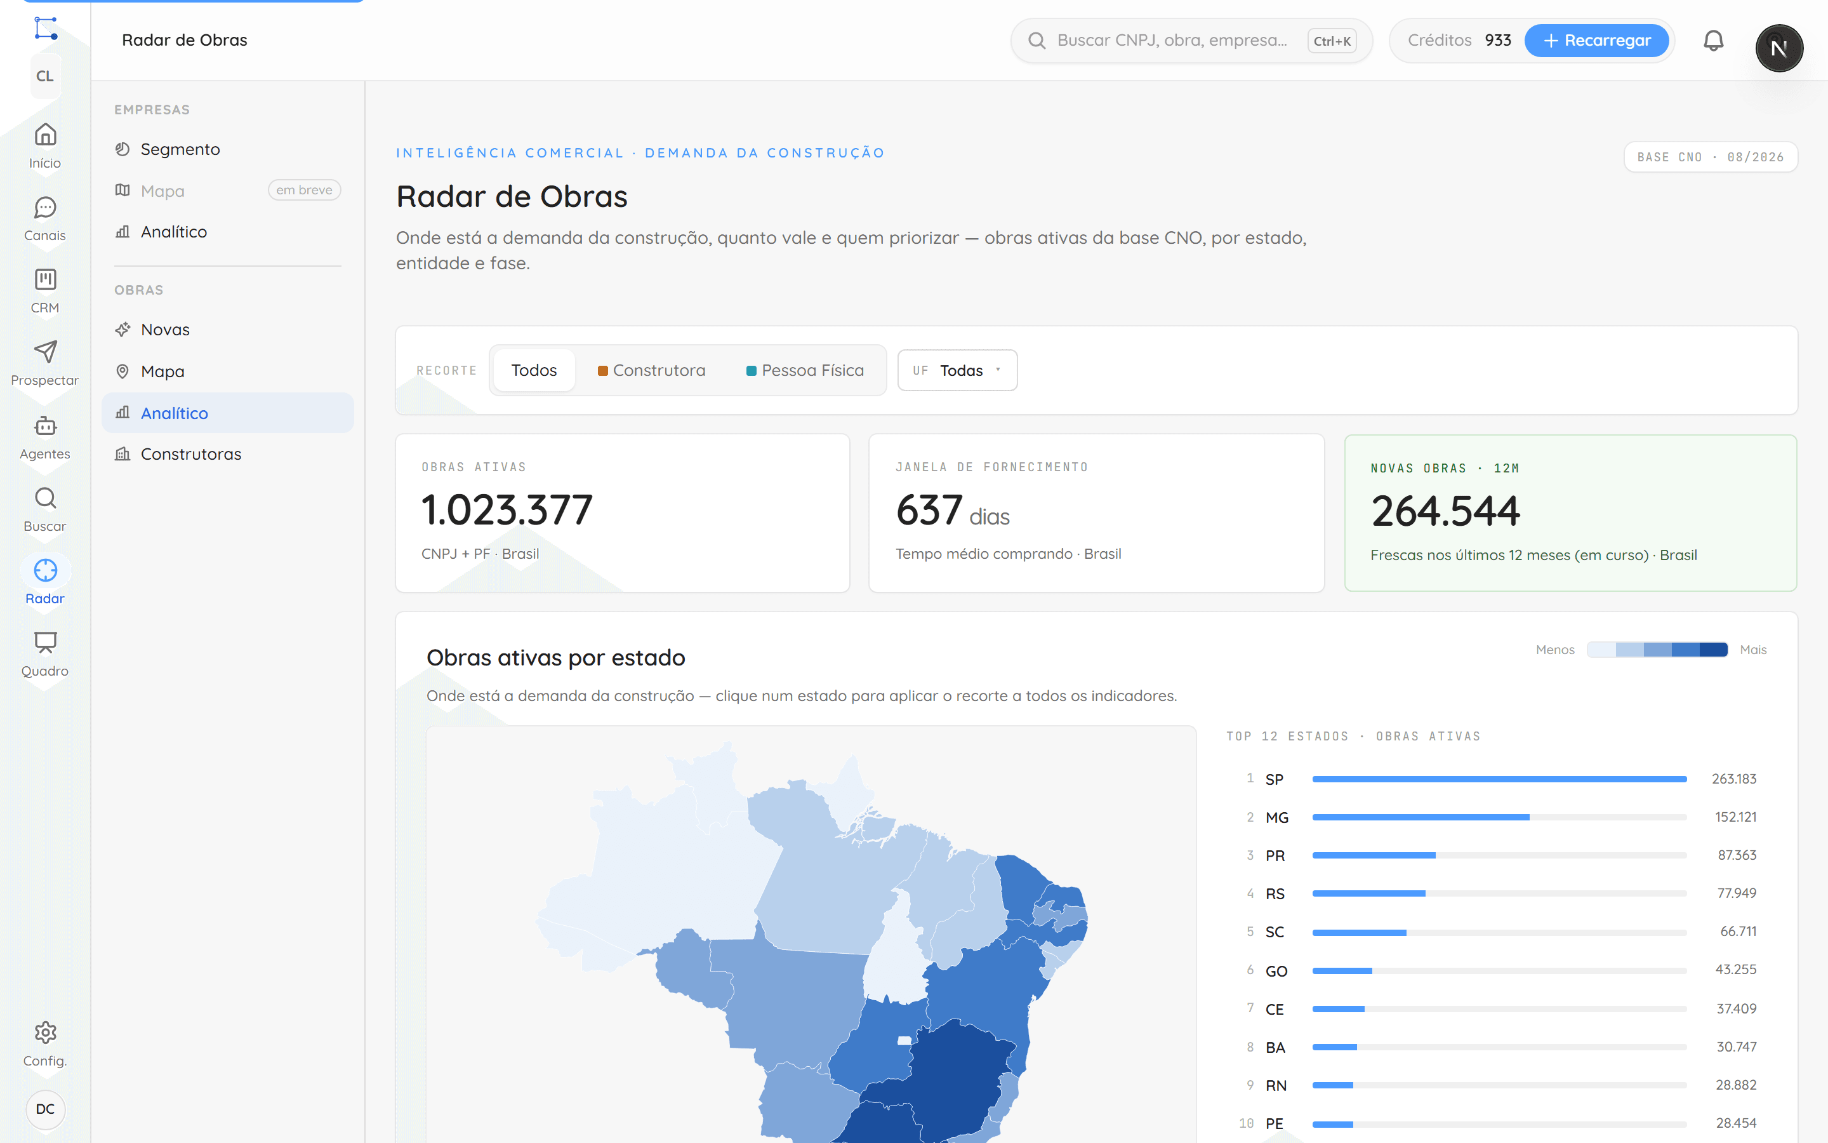Click the BA state row label

[1275, 1047]
